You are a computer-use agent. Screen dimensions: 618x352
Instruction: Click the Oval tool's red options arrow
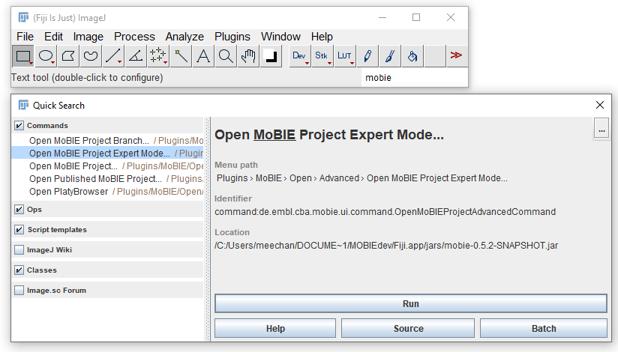tap(53, 63)
